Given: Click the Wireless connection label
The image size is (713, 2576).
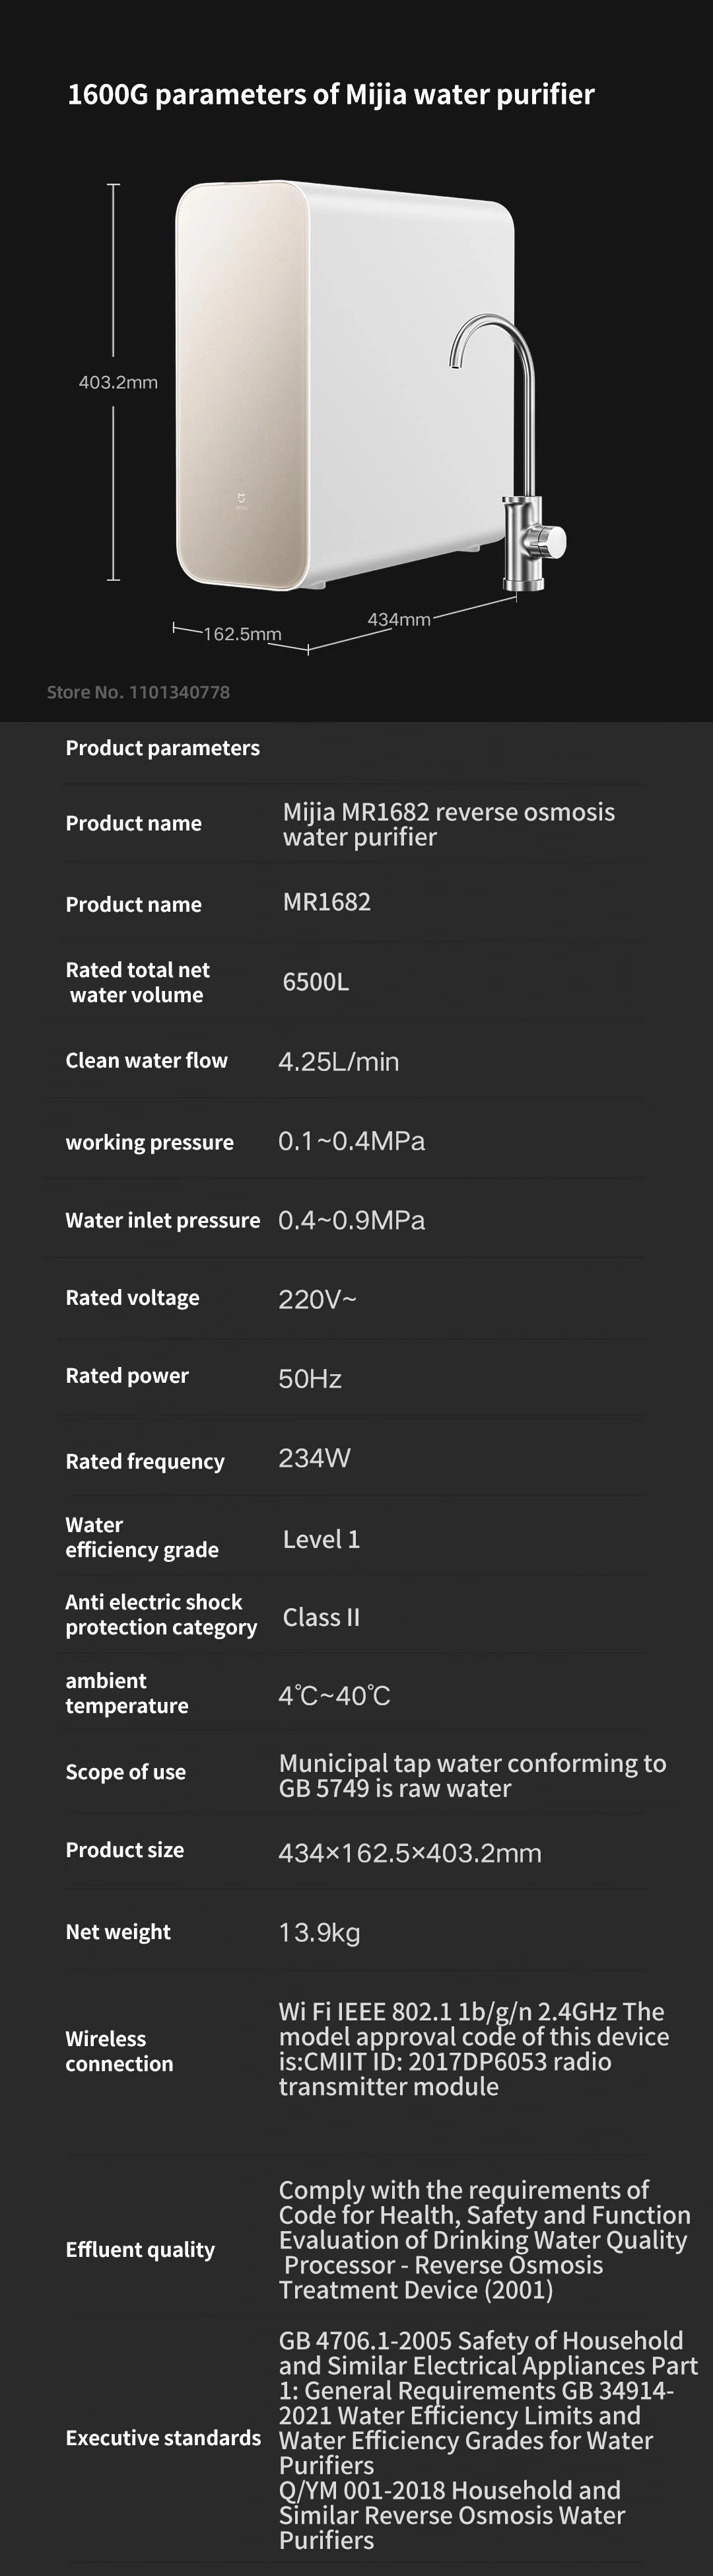Looking at the screenshot, I should tap(119, 2051).
